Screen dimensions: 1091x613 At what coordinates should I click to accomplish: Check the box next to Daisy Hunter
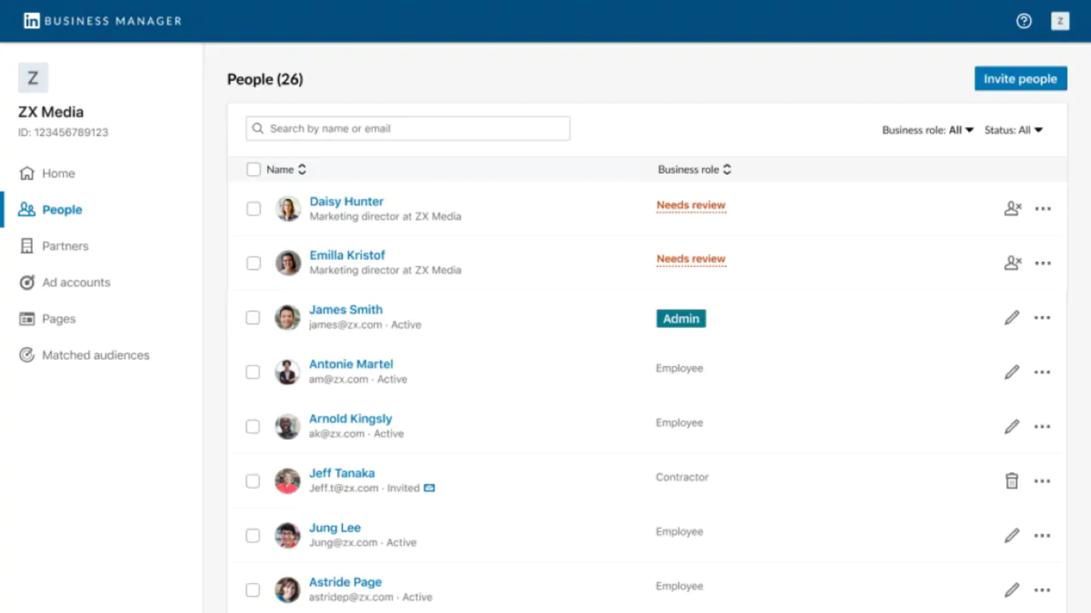(x=253, y=208)
